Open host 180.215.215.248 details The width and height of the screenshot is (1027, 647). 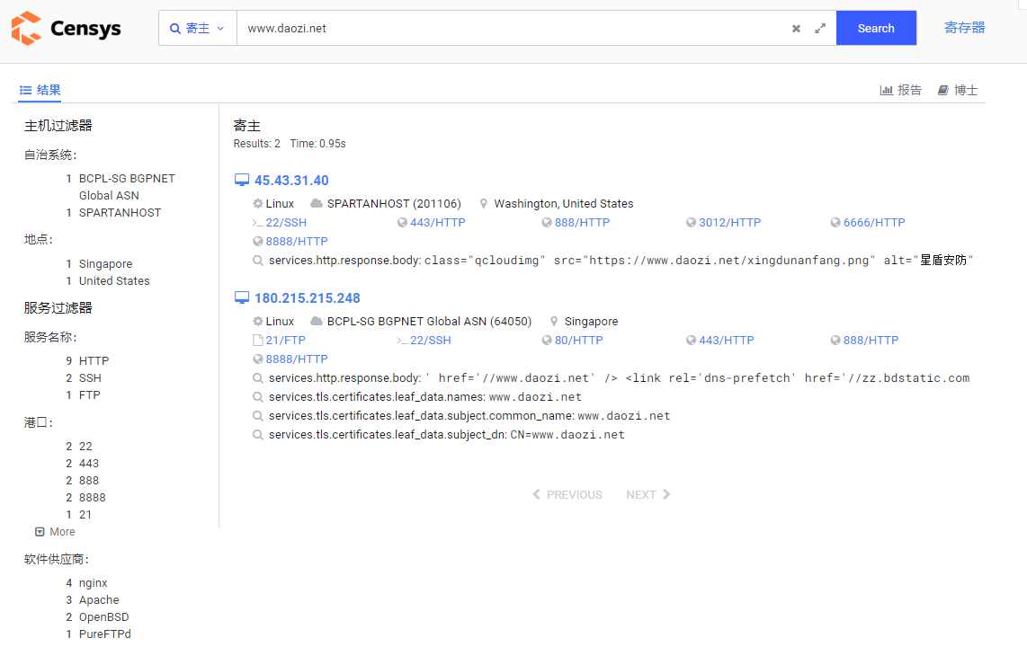[x=308, y=297]
